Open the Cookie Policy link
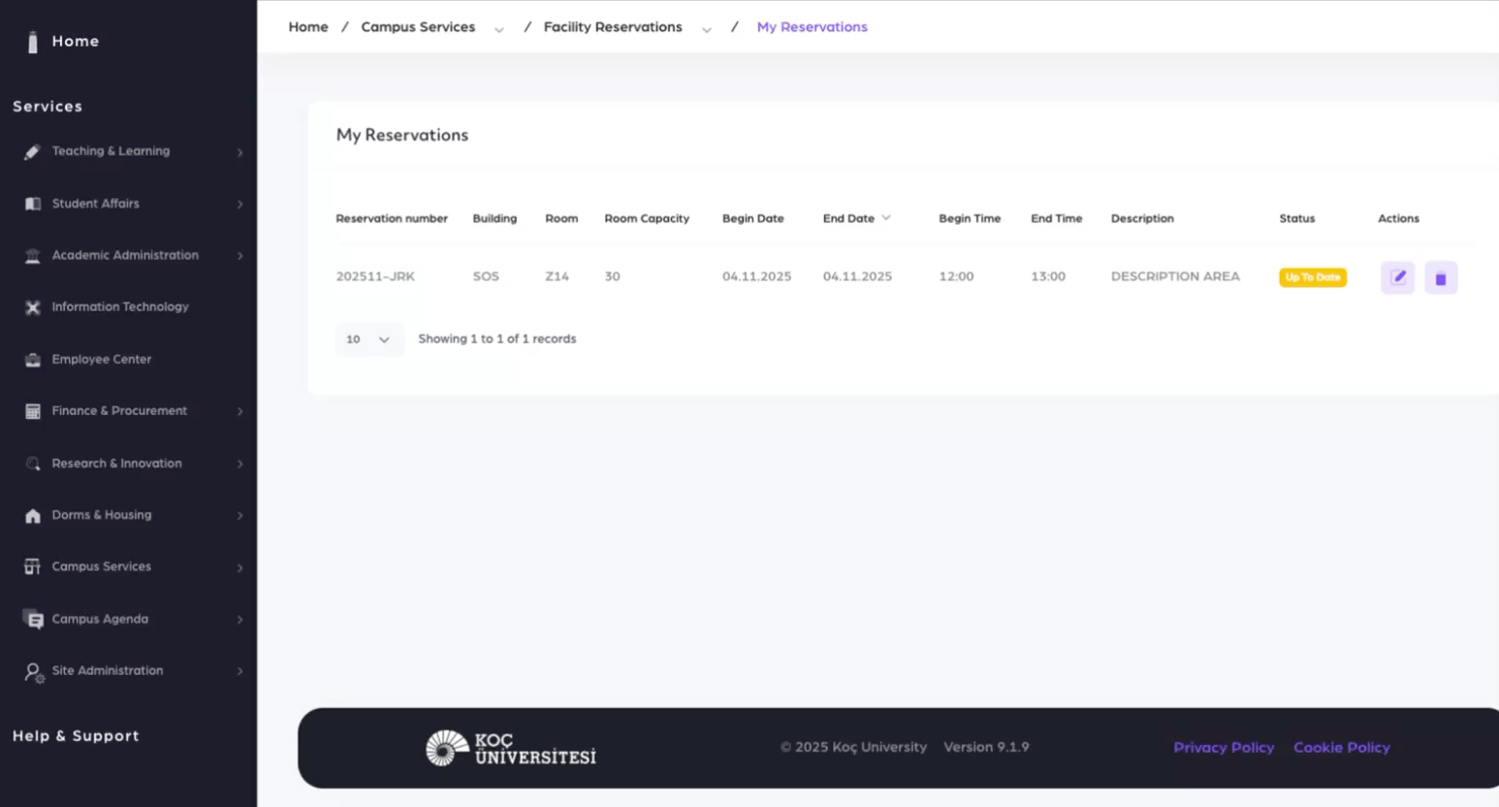This screenshot has width=1499, height=807. pyautogui.click(x=1341, y=747)
